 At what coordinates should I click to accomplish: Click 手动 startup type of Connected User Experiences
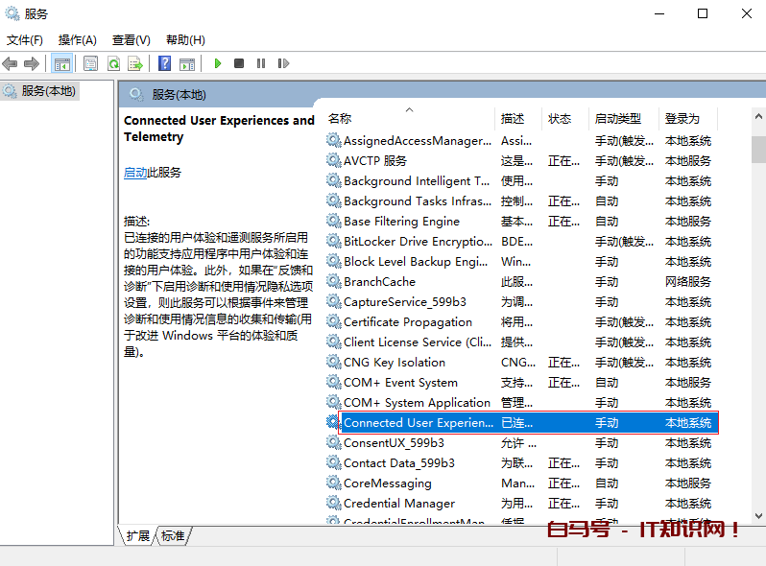tap(607, 423)
